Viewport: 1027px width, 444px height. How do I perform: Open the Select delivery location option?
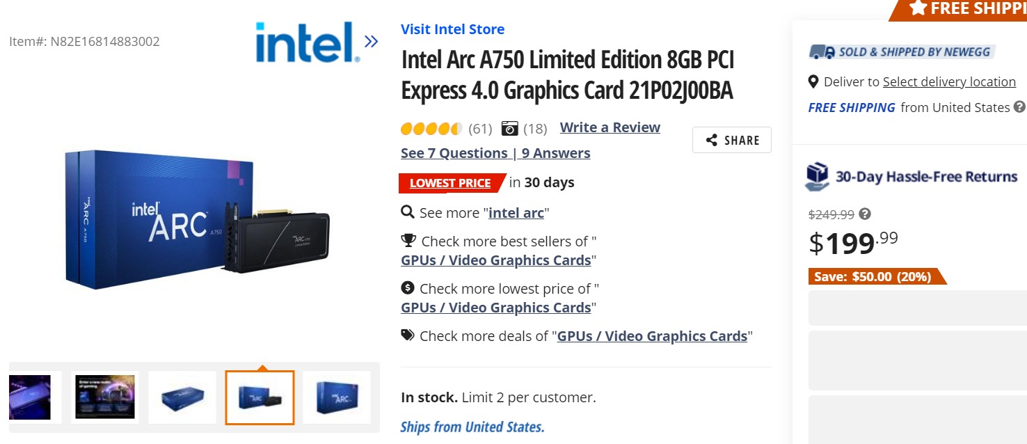coord(949,81)
